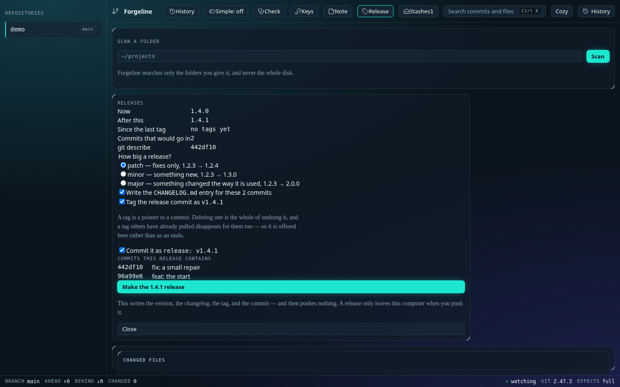Click the REPOSITORIES sidebar heading
Viewport: 620px width, 387px height.
click(x=25, y=13)
